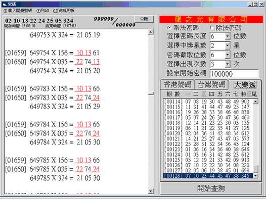Click the results pane scrollbar thumb
Viewport: 266px width, 199px height.
151,93
